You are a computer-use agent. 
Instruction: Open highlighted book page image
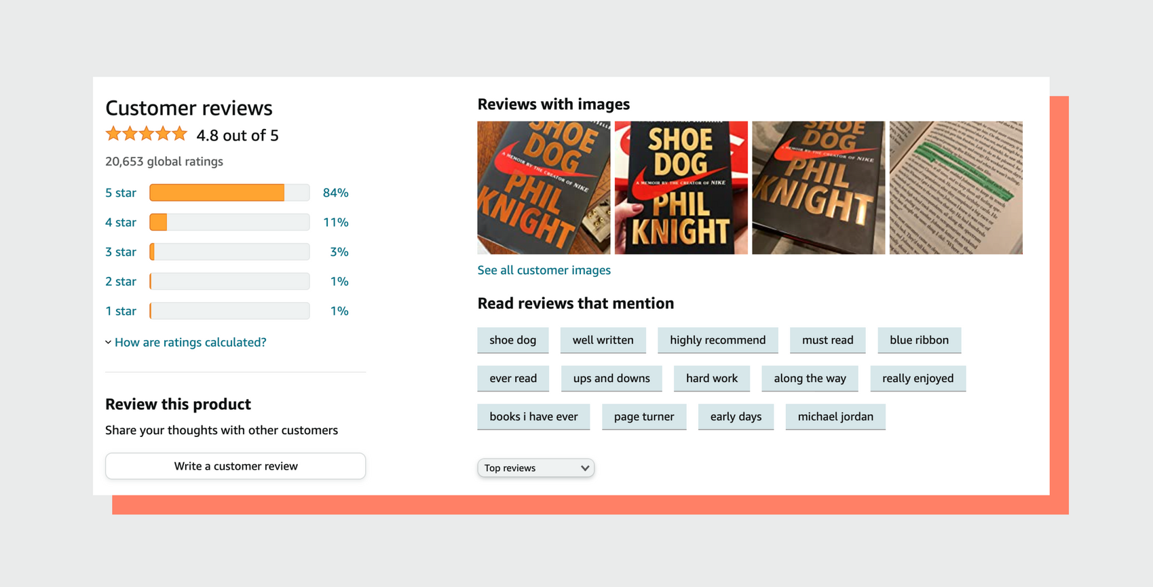(956, 188)
